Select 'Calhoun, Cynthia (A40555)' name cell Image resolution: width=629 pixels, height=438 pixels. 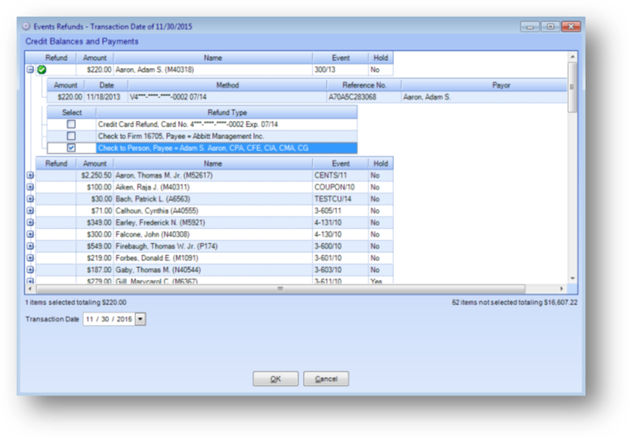tap(213, 211)
